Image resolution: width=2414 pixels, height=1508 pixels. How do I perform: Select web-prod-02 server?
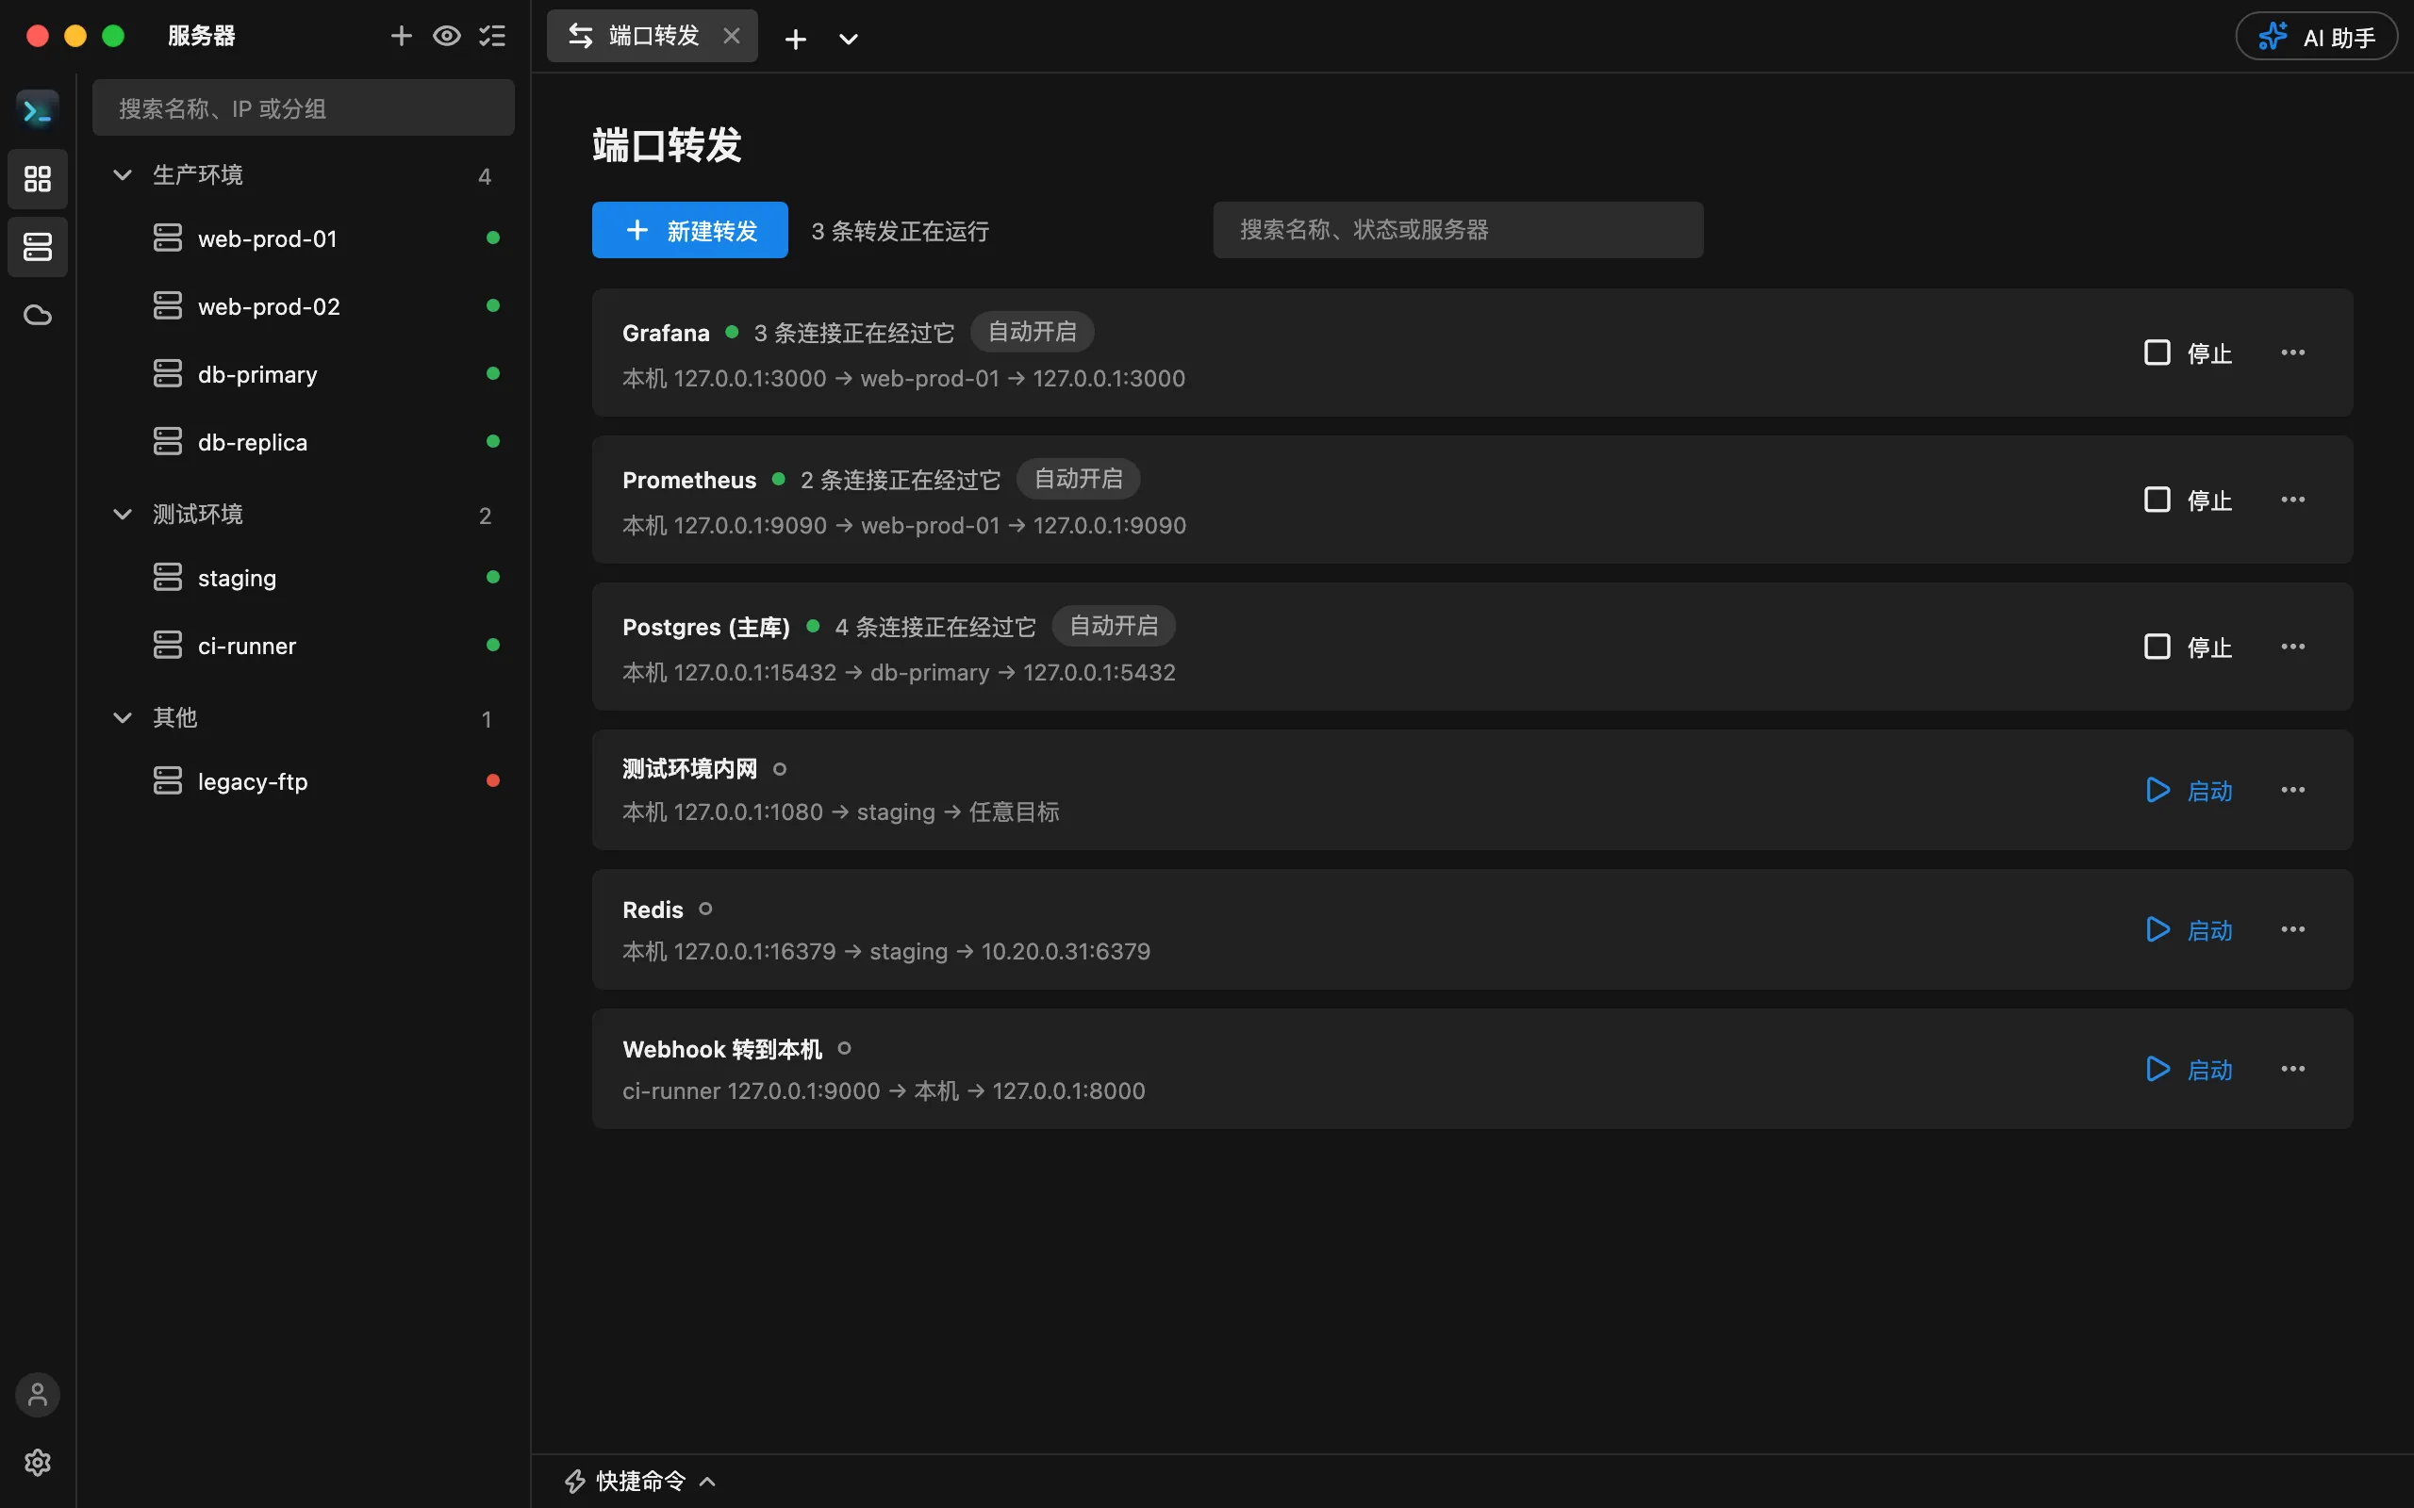point(304,306)
